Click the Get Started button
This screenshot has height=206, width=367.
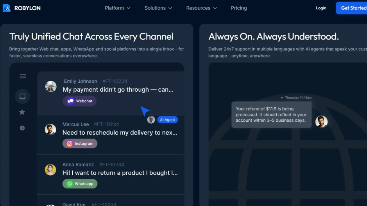[351, 8]
